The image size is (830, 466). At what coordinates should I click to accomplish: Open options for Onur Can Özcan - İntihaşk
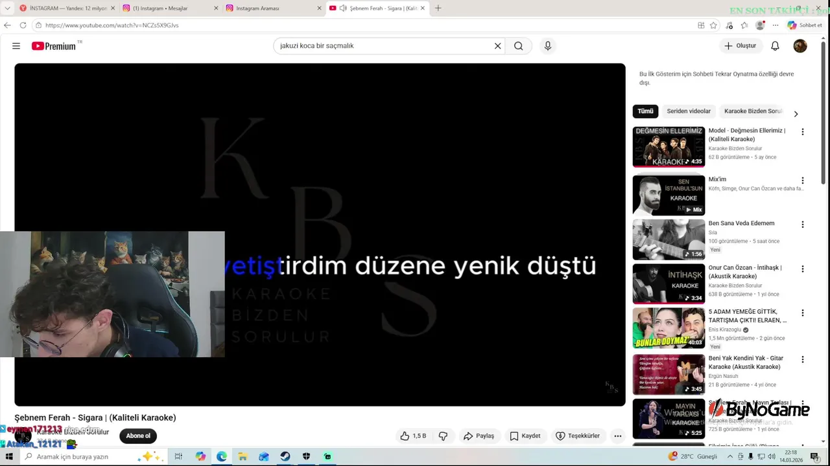point(803,269)
